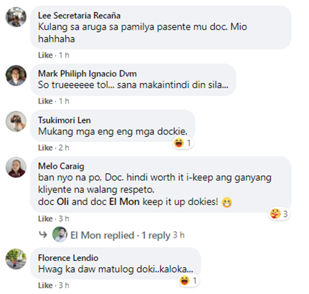Like Melo Caraig's comment
The width and height of the screenshot is (309, 294).
click(x=45, y=219)
